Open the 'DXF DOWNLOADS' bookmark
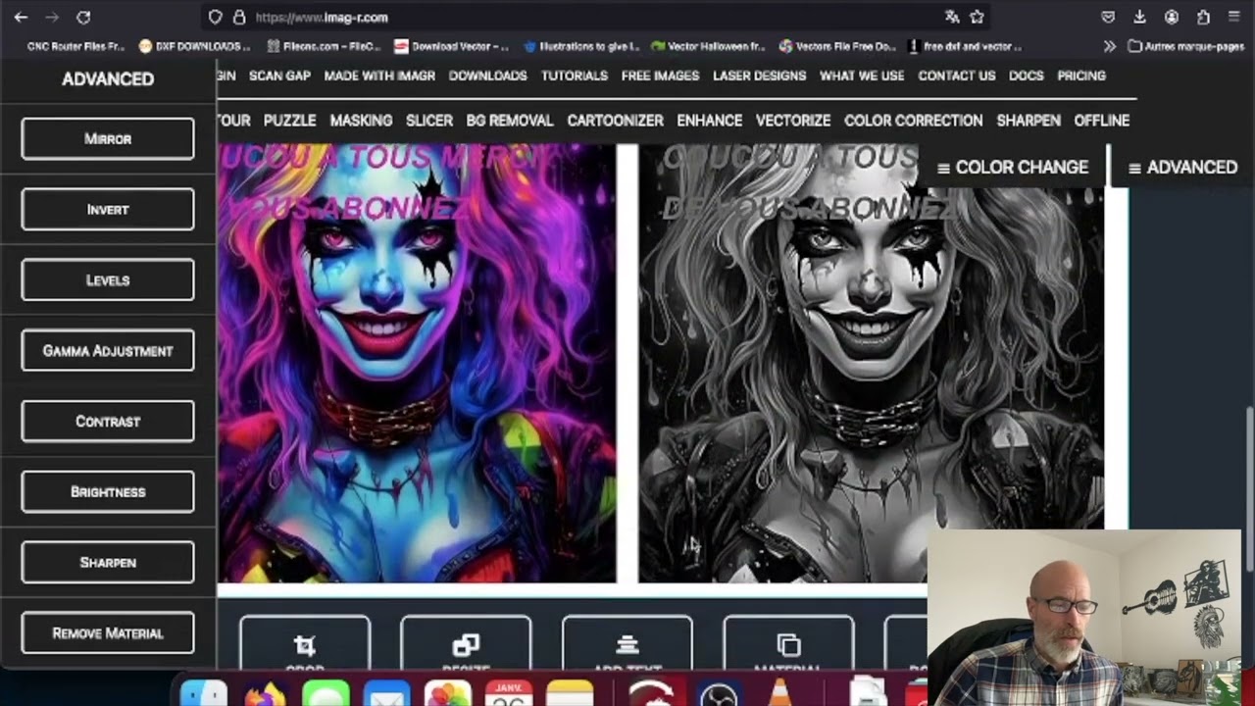The image size is (1255, 706). pyautogui.click(x=195, y=46)
